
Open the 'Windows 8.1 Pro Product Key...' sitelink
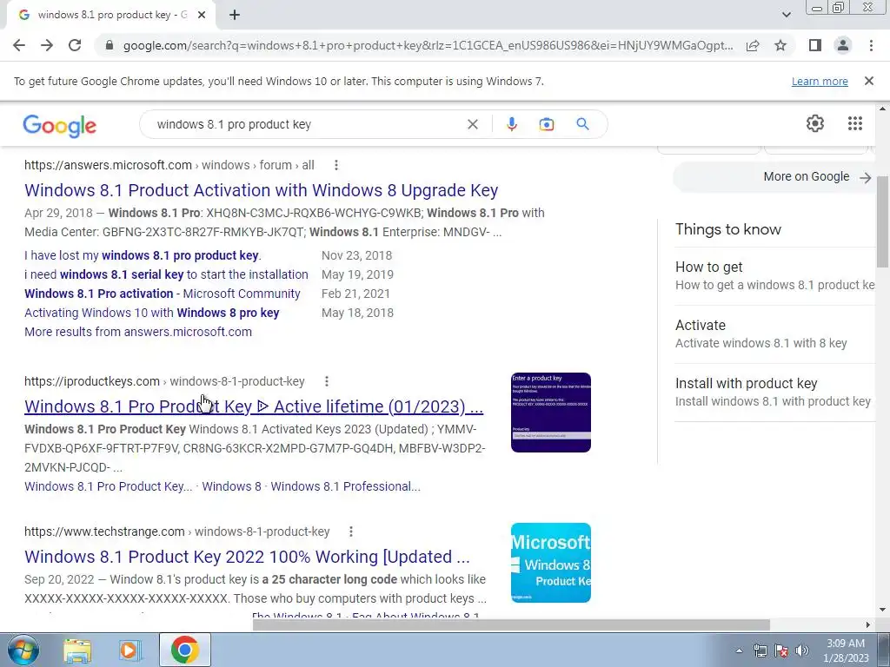[109, 486]
